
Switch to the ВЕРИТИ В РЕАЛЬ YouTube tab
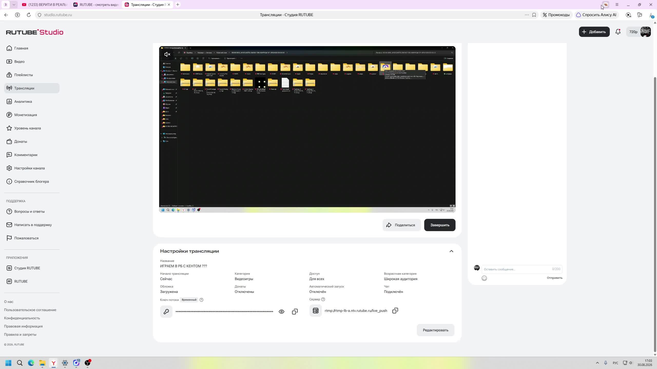click(44, 5)
